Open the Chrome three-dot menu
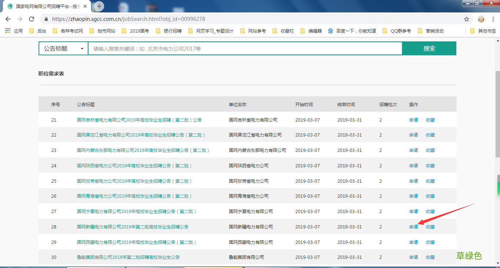The width and height of the screenshot is (500, 268). click(x=493, y=19)
